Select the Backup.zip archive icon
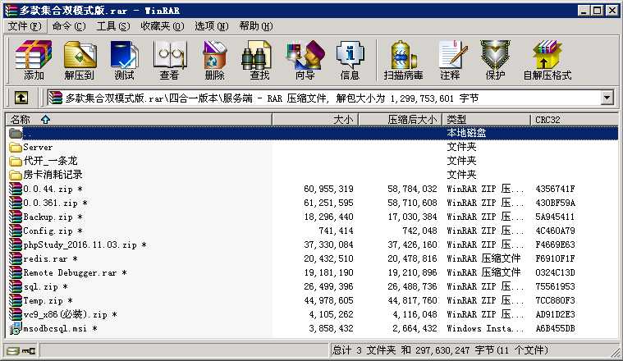Viewport: 623px width, 361px height. 16,217
